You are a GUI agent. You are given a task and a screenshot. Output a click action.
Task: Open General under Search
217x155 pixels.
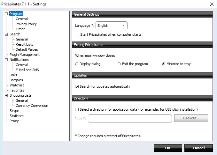22,39
